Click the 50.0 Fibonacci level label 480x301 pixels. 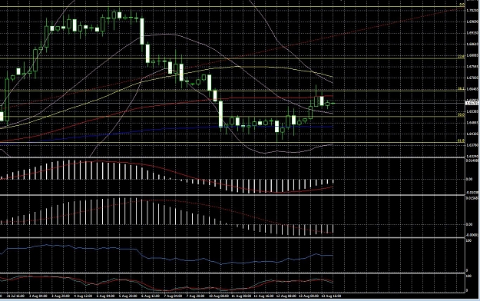click(x=461, y=115)
